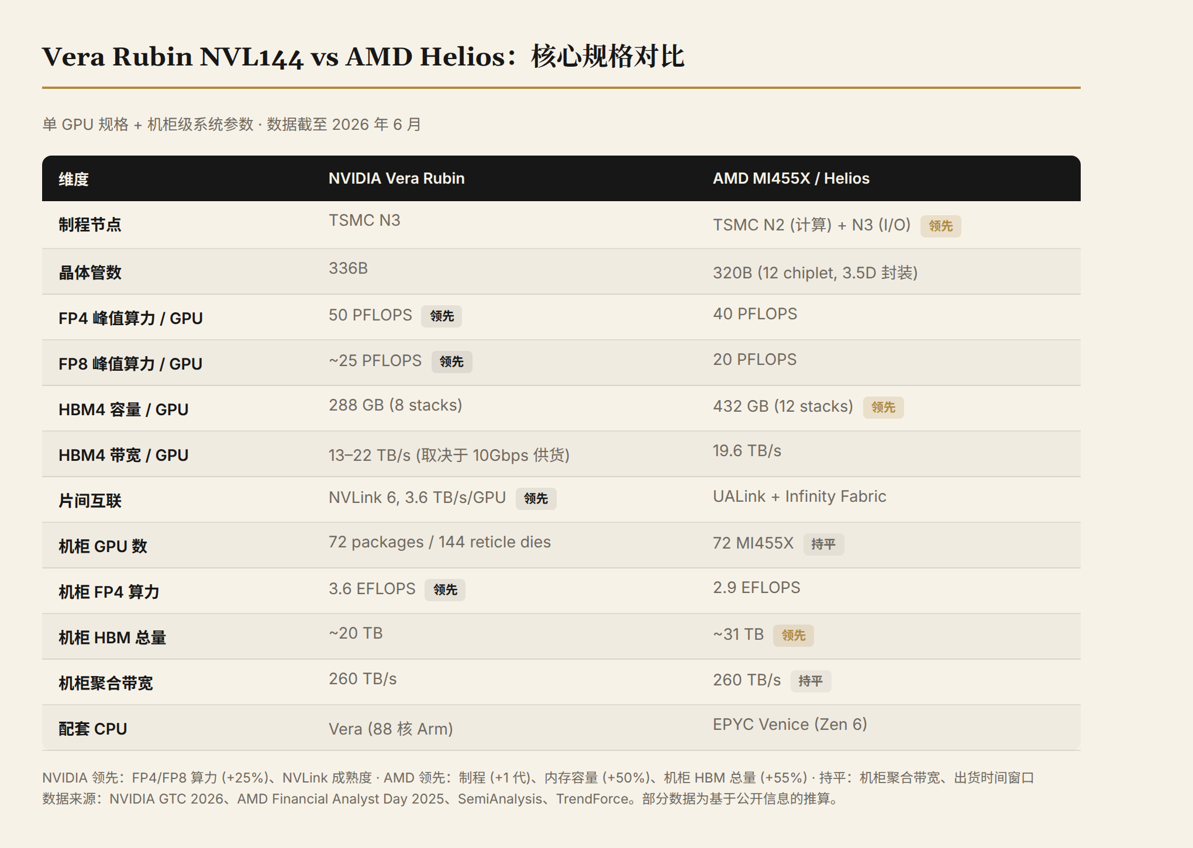Viewport: 1193px width, 848px height.
Task: Select the '机柜聚合带宽' row label
Action: click(x=106, y=683)
